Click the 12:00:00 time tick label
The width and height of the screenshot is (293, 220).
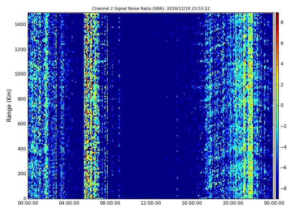pyautogui.click(x=151, y=203)
